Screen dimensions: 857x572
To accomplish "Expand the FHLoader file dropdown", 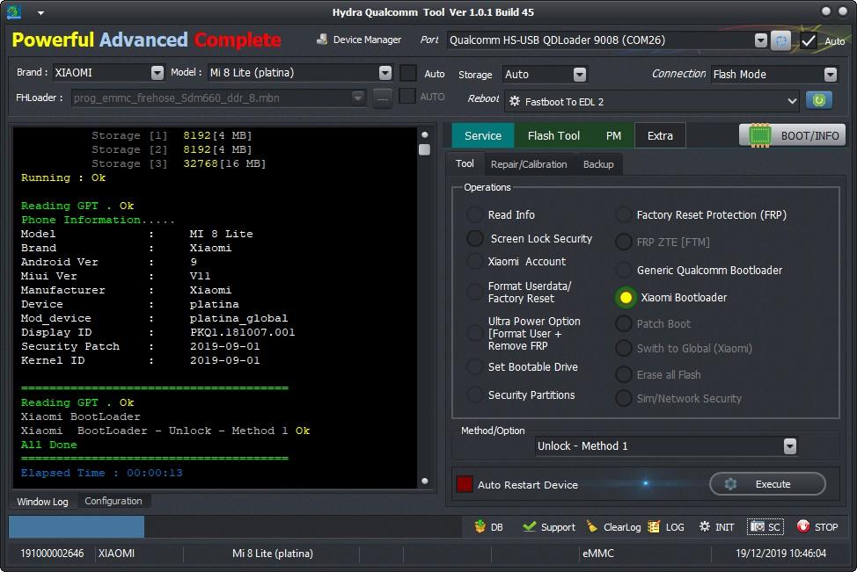I will tap(357, 98).
